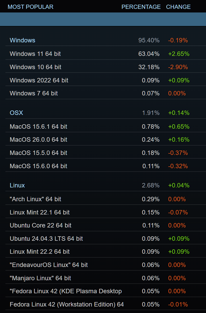Click the Fedora Linux 42 Workstation Edition entry
This screenshot has width=206, height=313.
[67, 304]
